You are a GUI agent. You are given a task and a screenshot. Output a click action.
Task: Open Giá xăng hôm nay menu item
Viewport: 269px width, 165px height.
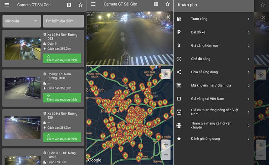tap(214, 45)
